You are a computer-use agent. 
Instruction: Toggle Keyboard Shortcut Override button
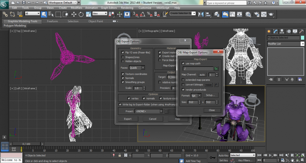[x=127, y=14]
